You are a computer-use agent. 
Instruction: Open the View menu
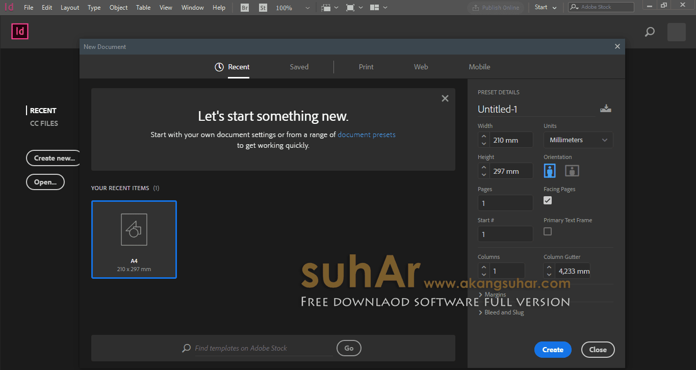(166, 8)
